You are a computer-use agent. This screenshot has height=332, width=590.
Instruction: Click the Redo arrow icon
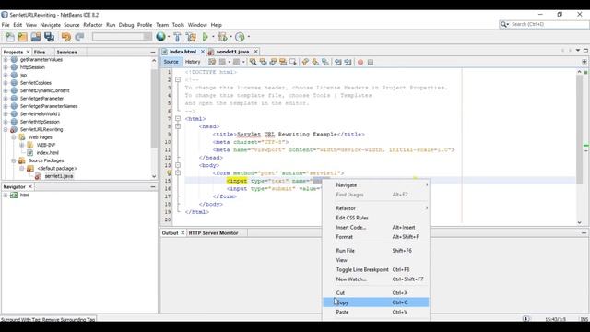(79, 37)
